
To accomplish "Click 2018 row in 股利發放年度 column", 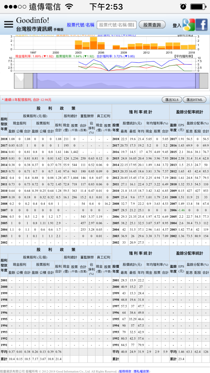I will pos(4,139).
